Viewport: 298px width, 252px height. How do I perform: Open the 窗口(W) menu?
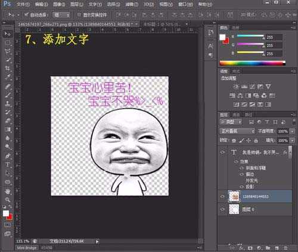coord(185,4)
